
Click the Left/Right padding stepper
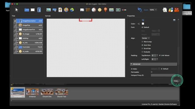click(x=157, y=59)
